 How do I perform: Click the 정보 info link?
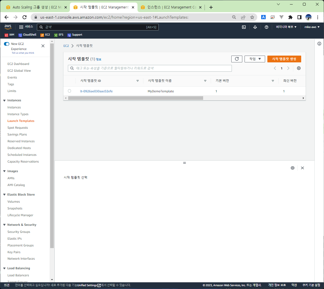99,60
